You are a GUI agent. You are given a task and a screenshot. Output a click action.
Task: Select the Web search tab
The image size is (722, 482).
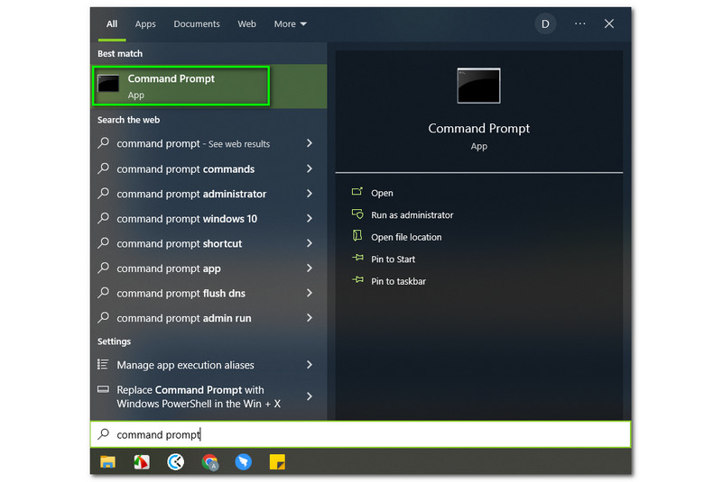point(247,24)
